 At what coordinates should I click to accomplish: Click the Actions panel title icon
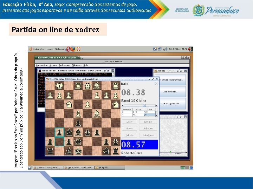pyautogui.click(x=156, y=71)
